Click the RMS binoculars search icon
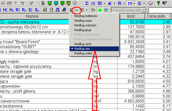The width and height of the screenshot is (172, 111). tap(58, 10)
